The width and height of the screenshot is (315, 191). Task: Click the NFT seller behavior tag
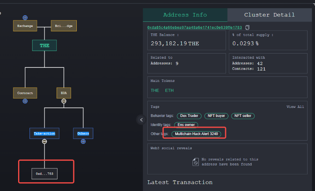243,116
